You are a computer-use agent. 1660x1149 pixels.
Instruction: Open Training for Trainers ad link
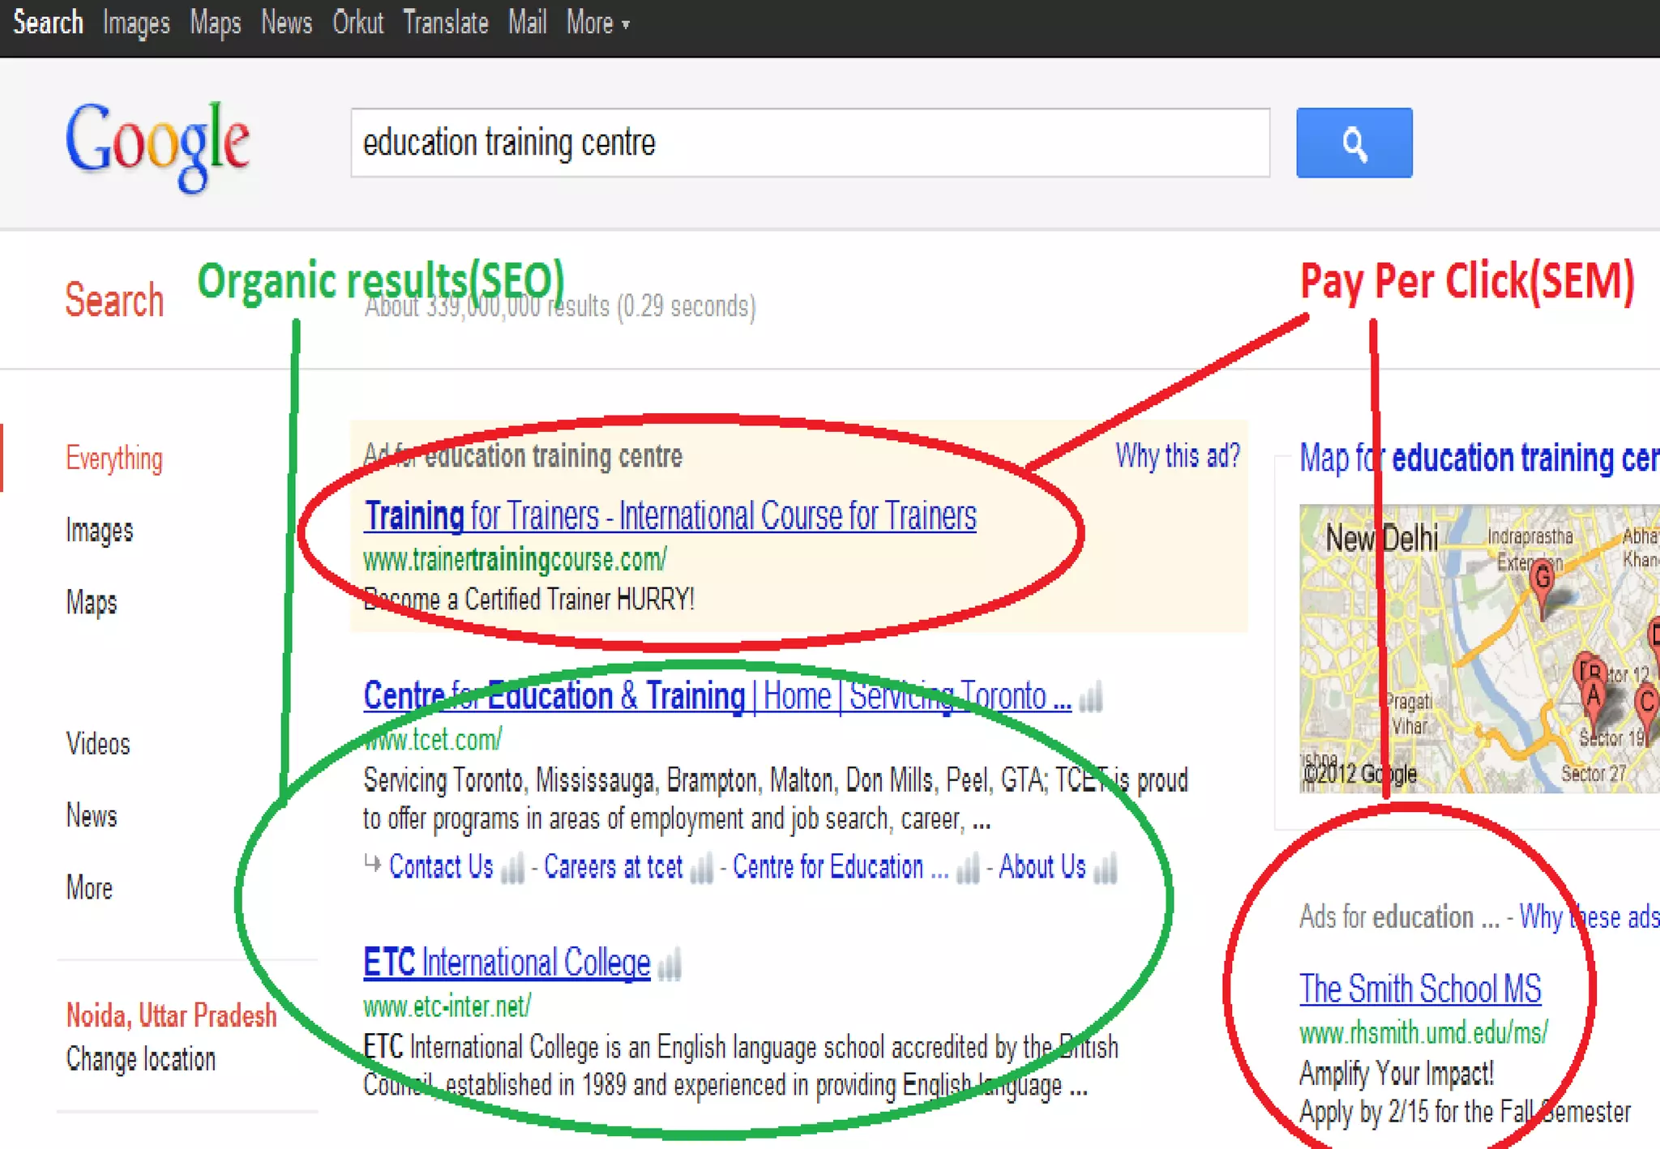click(x=670, y=516)
